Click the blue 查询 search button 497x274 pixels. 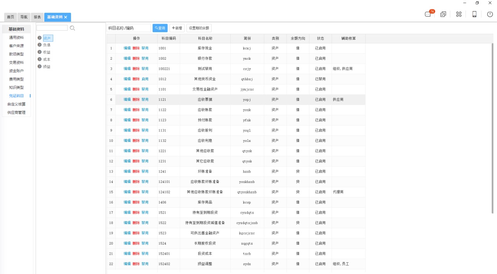[160, 28]
